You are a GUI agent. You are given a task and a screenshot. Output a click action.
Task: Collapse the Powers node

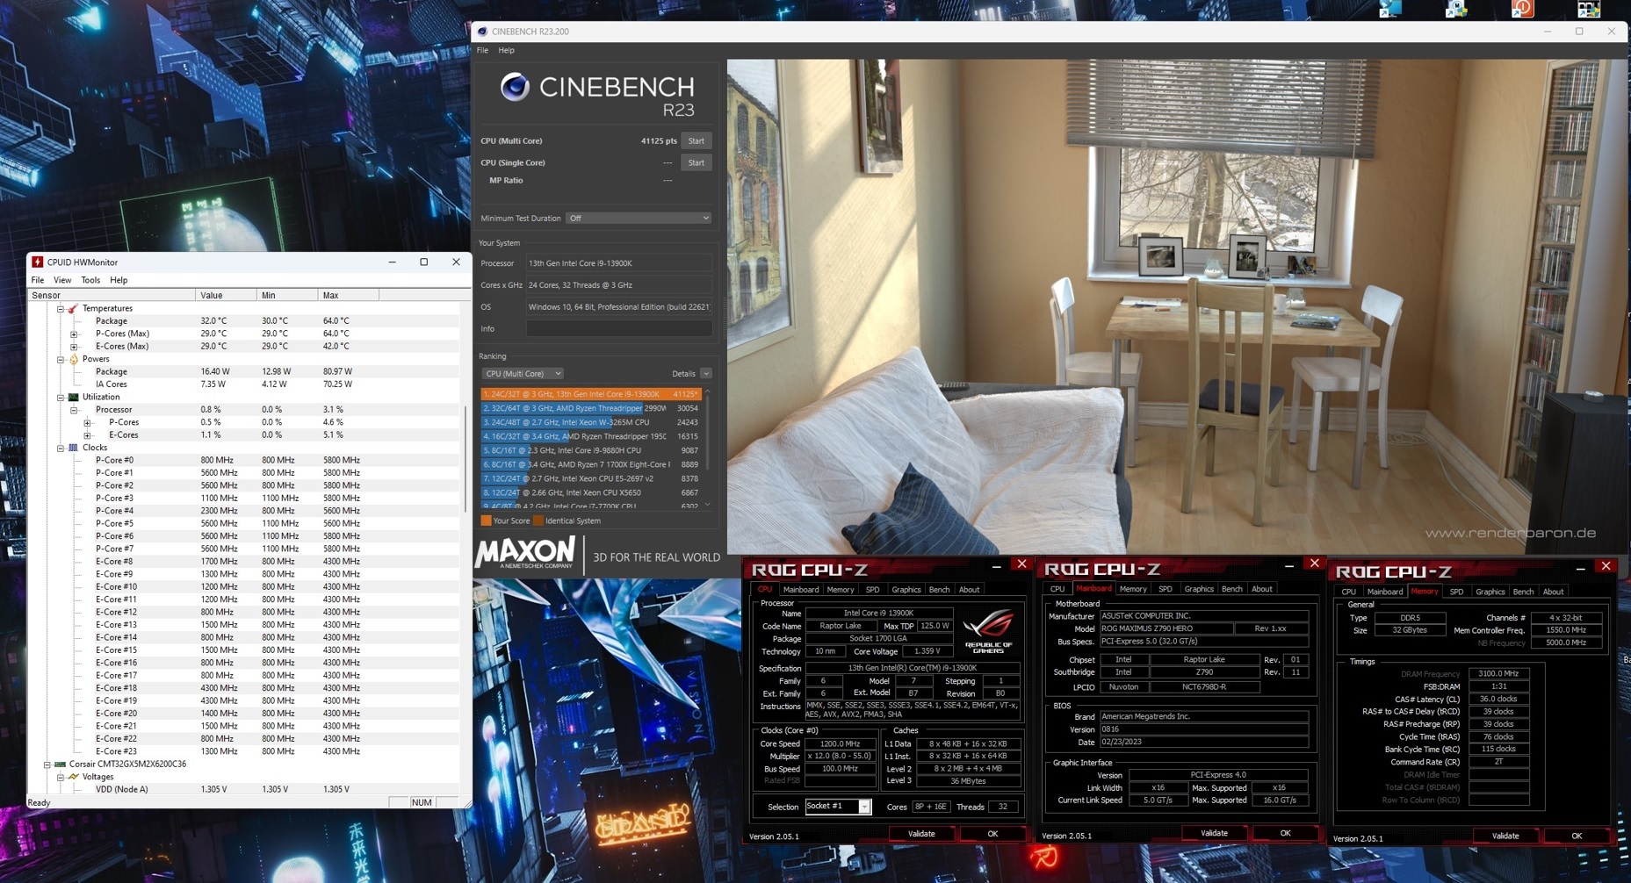(61, 360)
